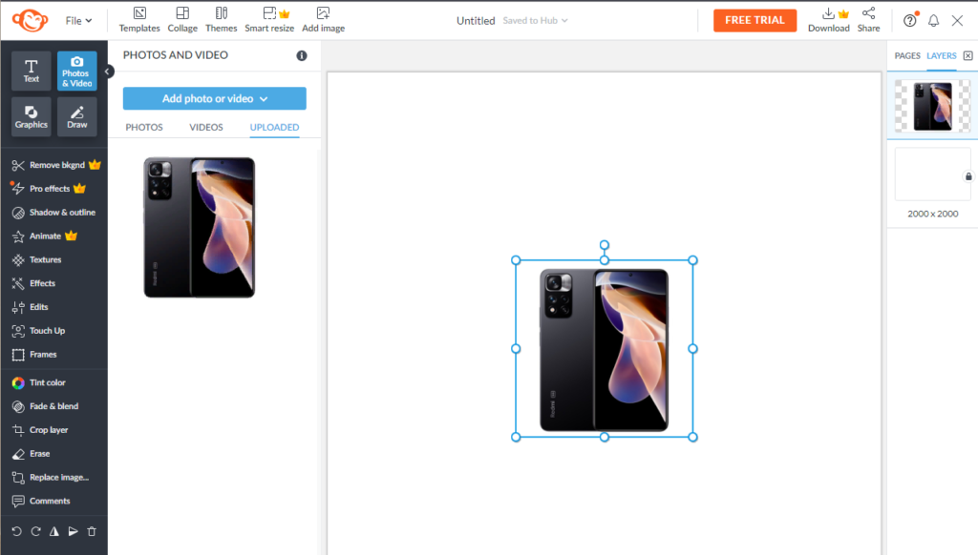The height and width of the screenshot is (555, 978).
Task: Click the trash delete icon at bottom left
Action: pos(92,531)
